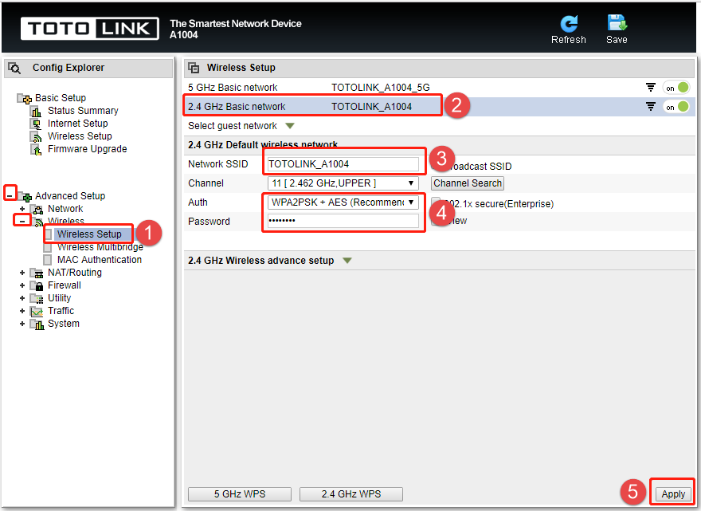
Task: Select Wireless Setup under Advanced Setup
Action: click(x=89, y=234)
